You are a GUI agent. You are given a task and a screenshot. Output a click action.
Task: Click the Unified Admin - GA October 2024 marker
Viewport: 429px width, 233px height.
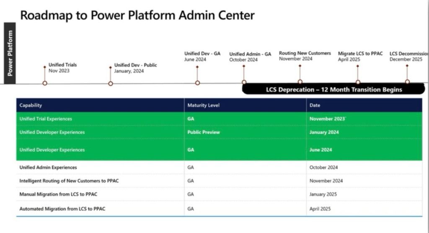click(244, 82)
